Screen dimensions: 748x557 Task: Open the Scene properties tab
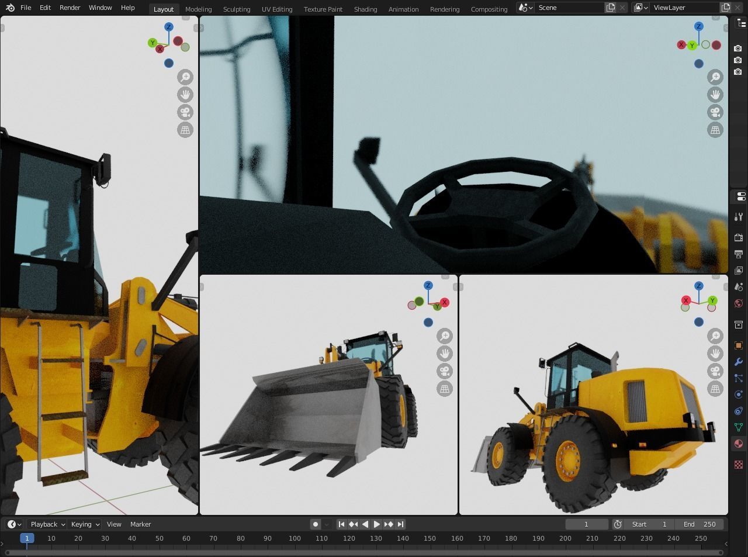(739, 287)
